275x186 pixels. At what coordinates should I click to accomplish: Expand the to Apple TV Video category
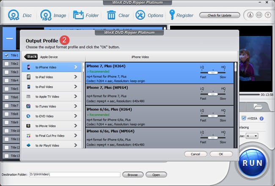[x=51, y=97]
